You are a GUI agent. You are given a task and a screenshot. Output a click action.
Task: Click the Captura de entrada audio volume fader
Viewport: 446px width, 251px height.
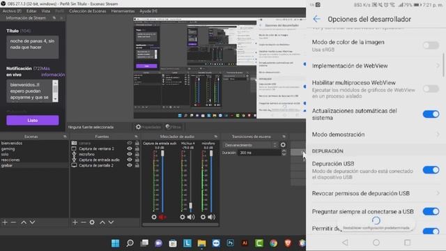pyautogui.click(x=162, y=153)
